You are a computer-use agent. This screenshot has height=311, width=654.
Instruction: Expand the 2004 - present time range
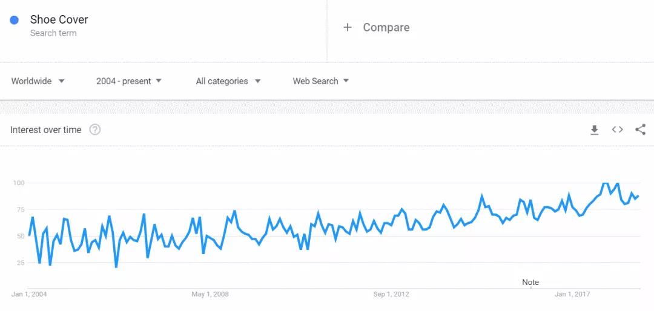[x=129, y=81]
